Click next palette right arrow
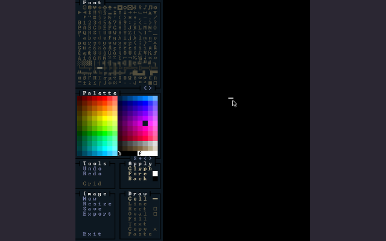 150,158
